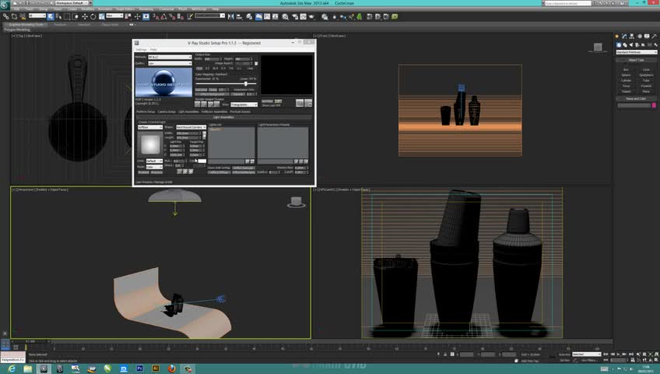Toggle the image aspect lock in V-Ray Studio

click(256, 63)
